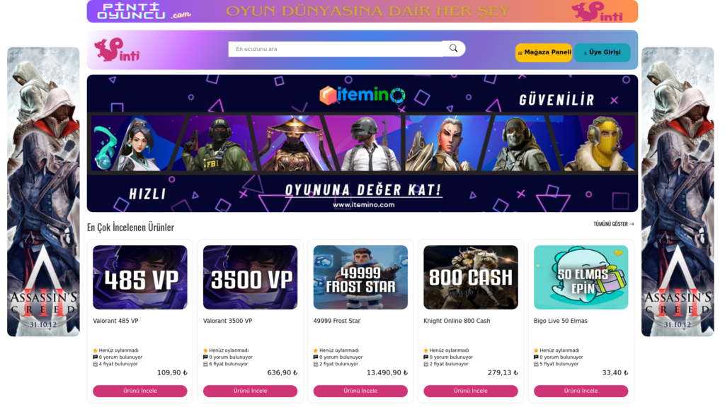Open the Mağaza Paneli button

pyautogui.click(x=544, y=52)
